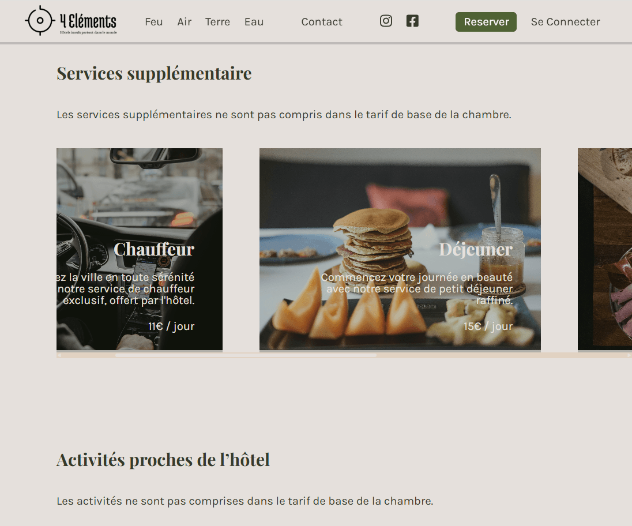
Task: Click the scrollbar left arrow under services
Action: 59,355
